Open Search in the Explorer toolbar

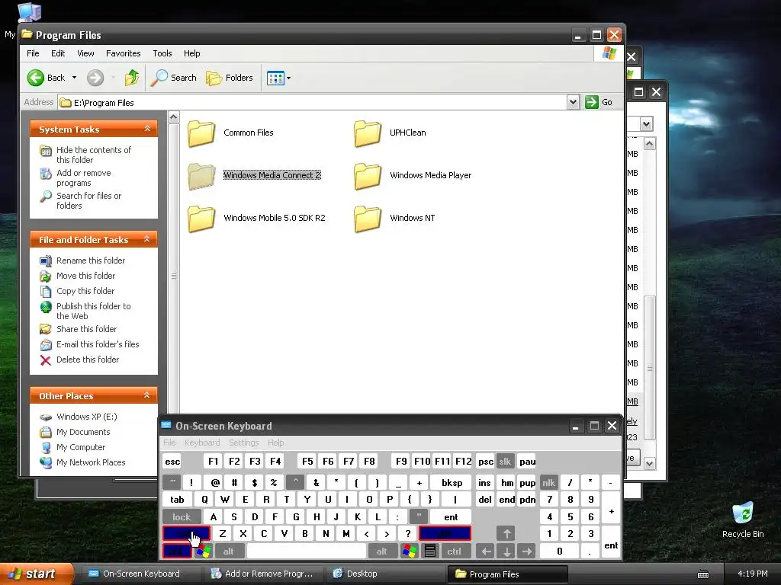pos(173,78)
